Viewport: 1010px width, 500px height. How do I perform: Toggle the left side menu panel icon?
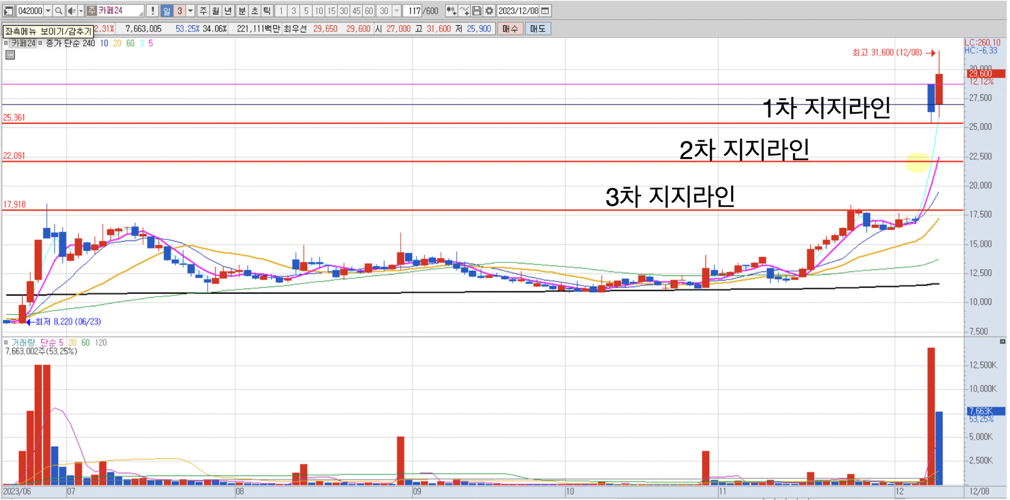pos(9,10)
